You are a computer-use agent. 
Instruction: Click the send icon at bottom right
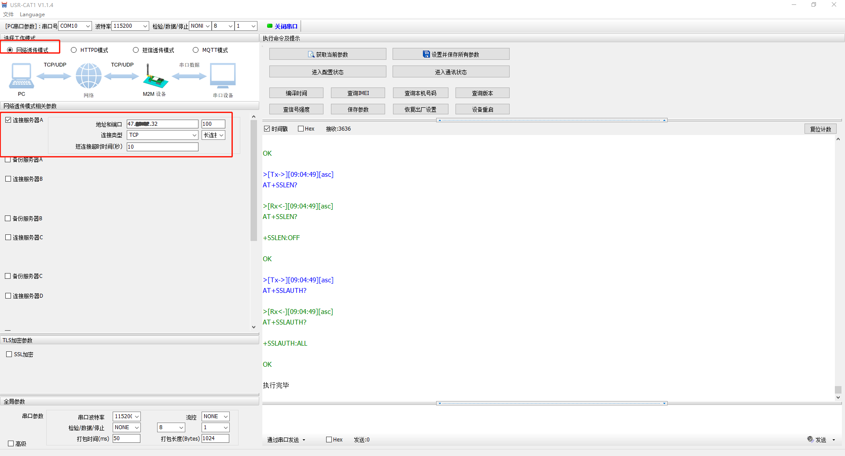coord(810,439)
